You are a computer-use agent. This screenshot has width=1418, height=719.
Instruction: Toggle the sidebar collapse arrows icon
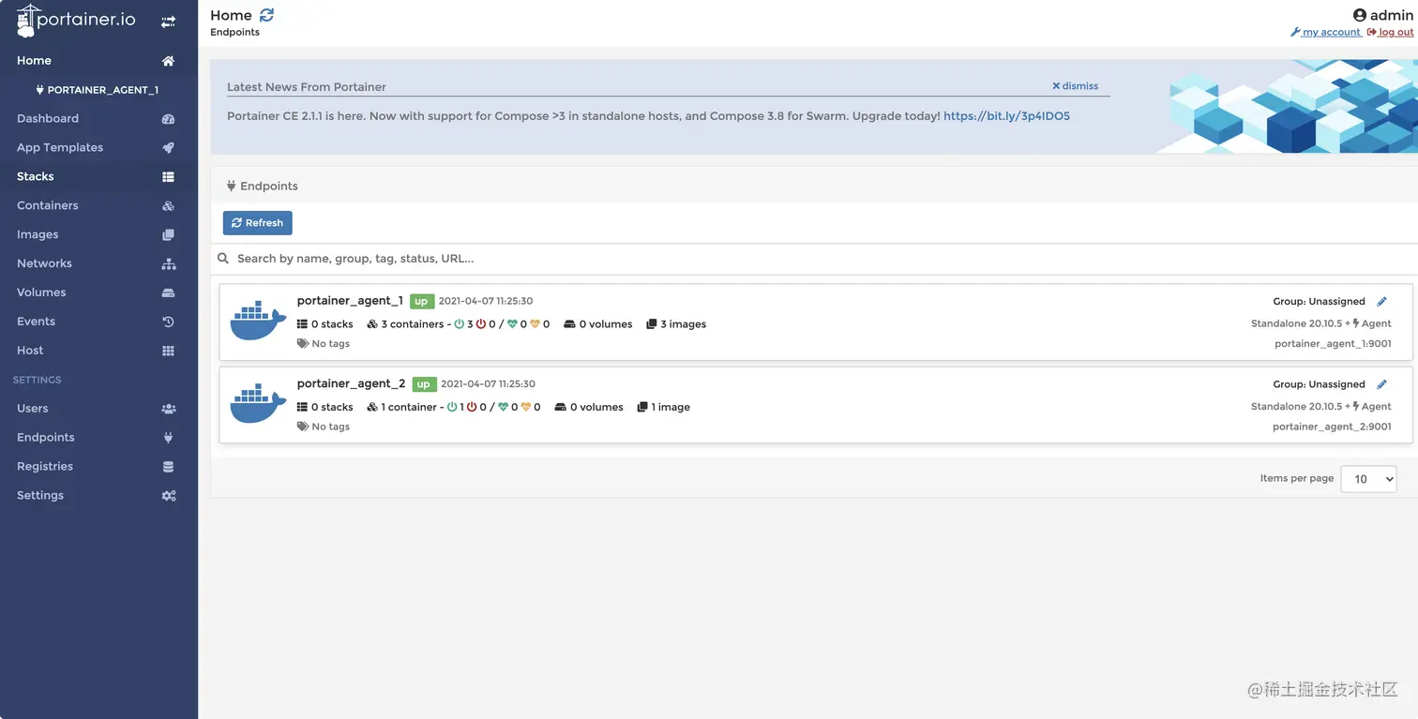tap(168, 22)
